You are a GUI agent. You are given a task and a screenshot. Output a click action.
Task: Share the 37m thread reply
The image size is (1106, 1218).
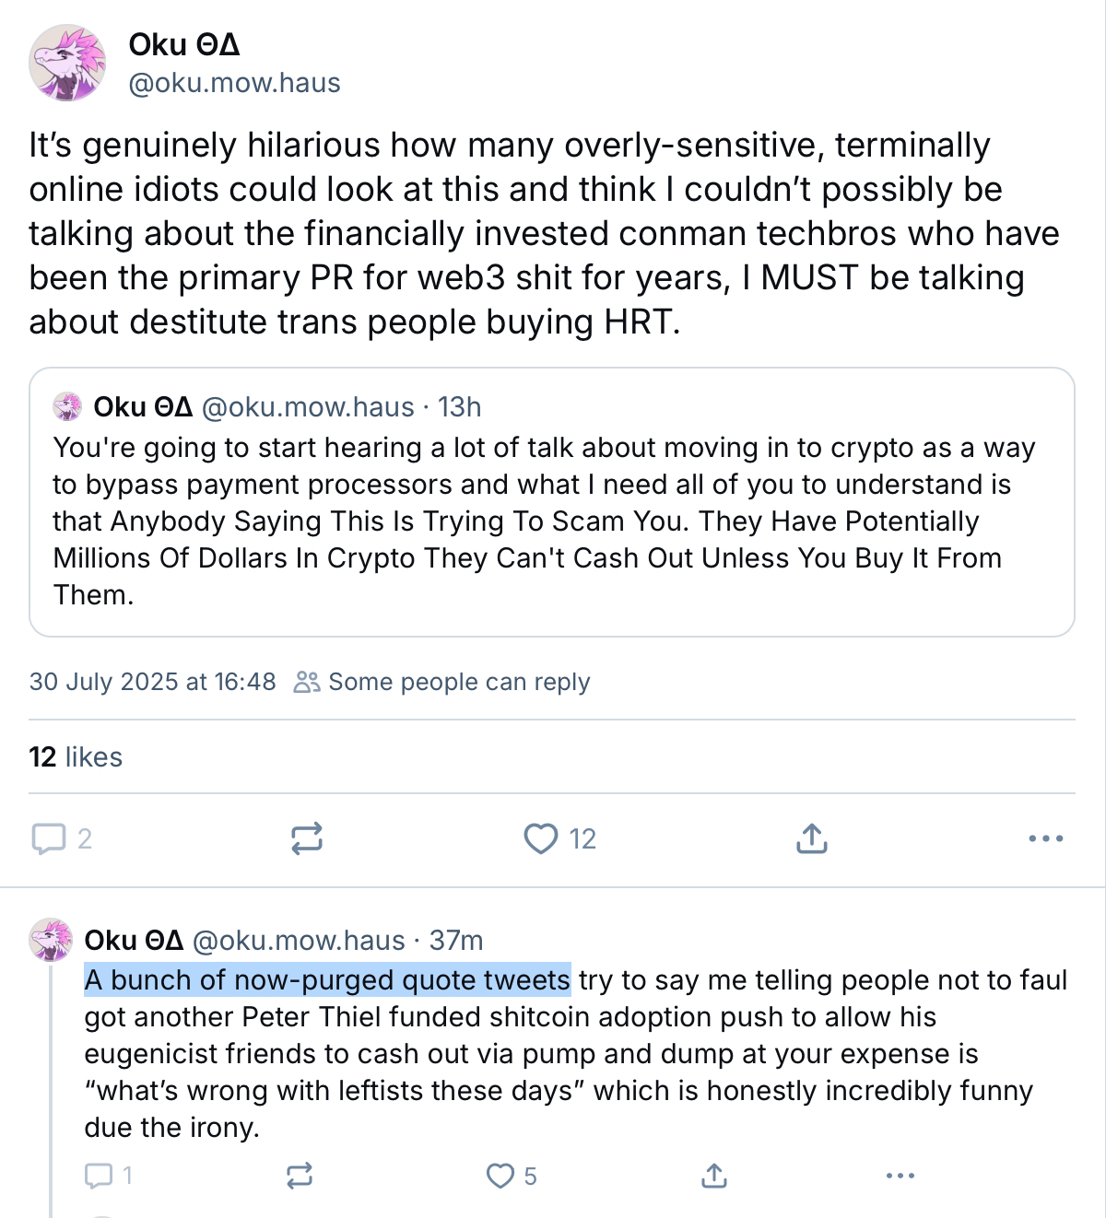pos(714,1176)
